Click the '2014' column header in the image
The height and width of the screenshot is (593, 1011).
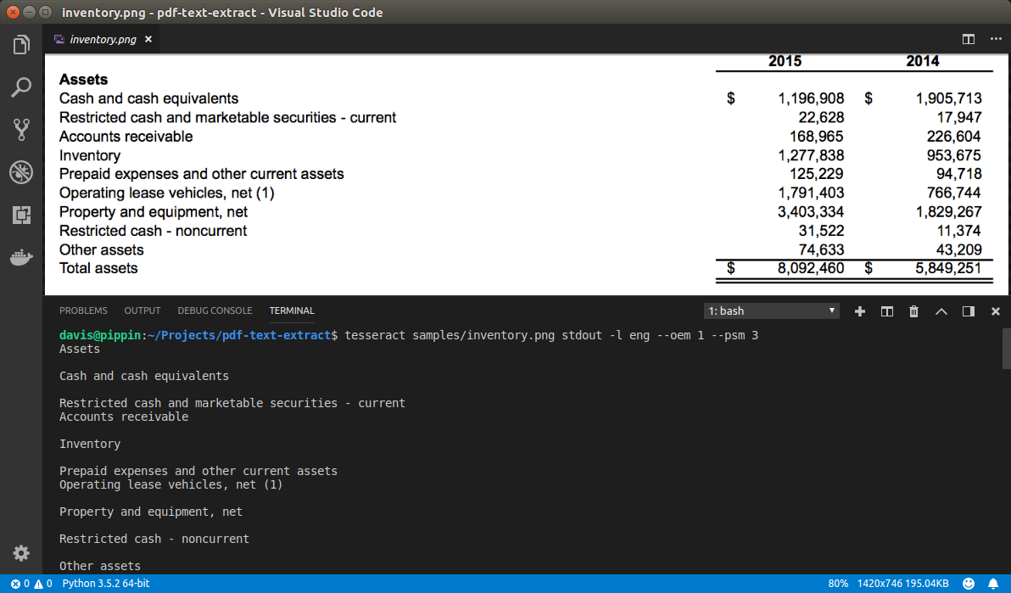click(x=923, y=61)
